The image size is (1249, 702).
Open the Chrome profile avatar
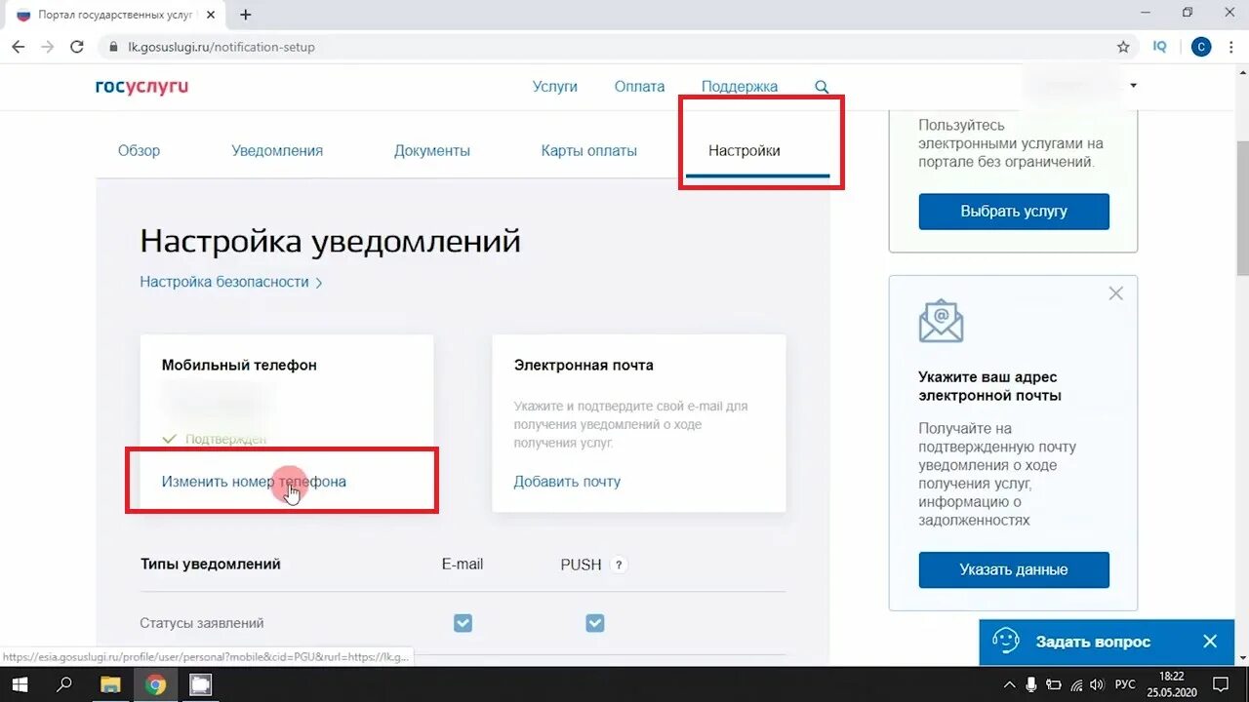click(x=1201, y=47)
